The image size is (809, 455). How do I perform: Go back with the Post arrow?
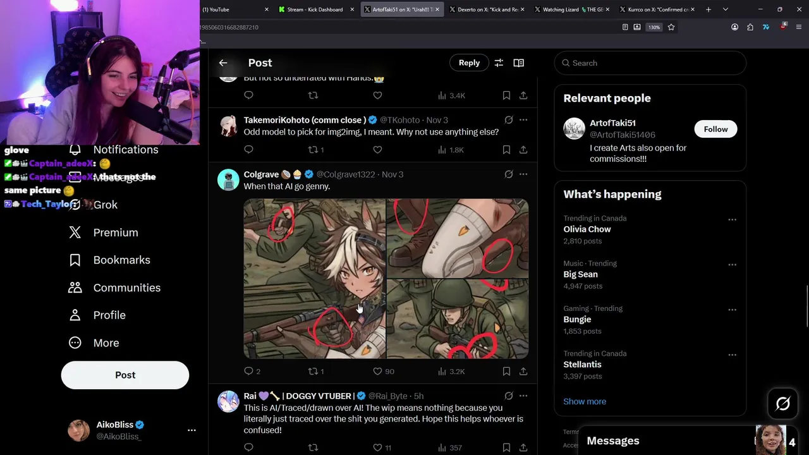223,63
